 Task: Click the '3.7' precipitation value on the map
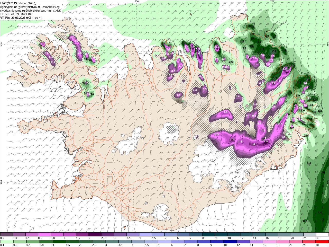coord(193,47)
